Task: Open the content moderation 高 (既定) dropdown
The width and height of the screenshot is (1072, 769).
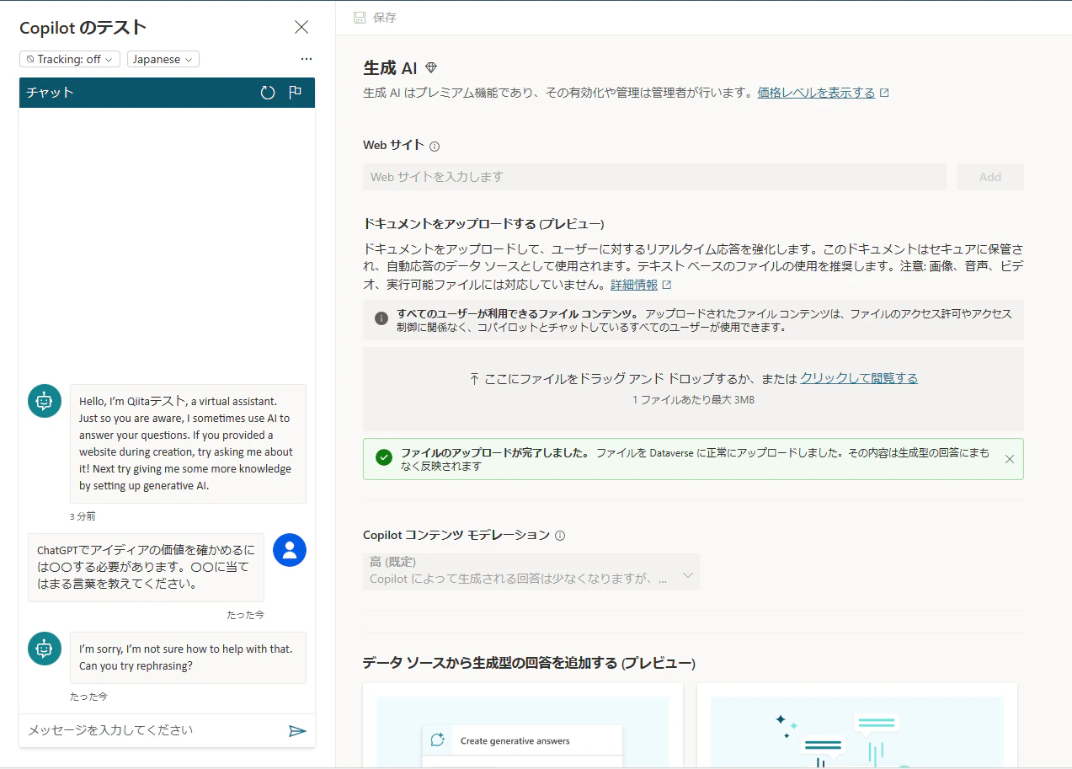Action: pos(531,571)
